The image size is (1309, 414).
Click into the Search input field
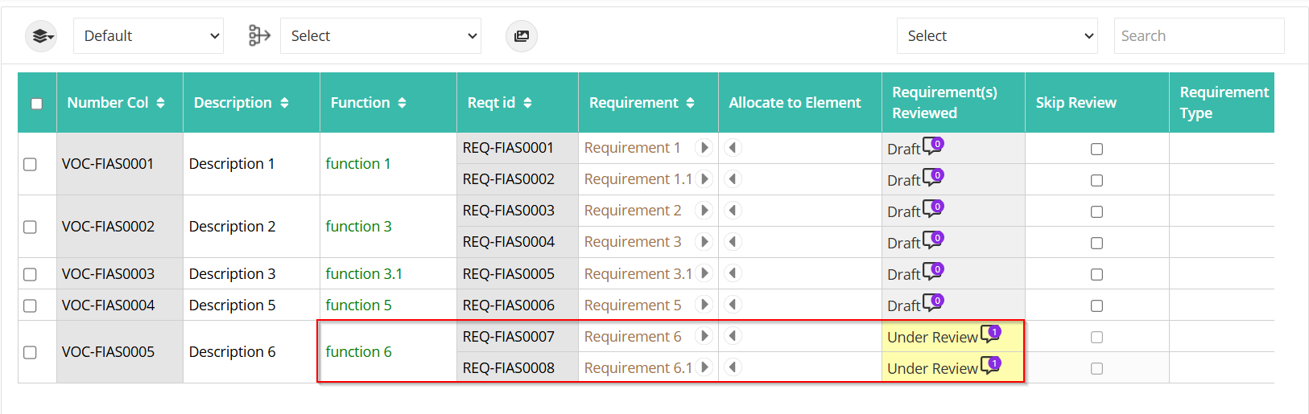(x=1199, y=36)
